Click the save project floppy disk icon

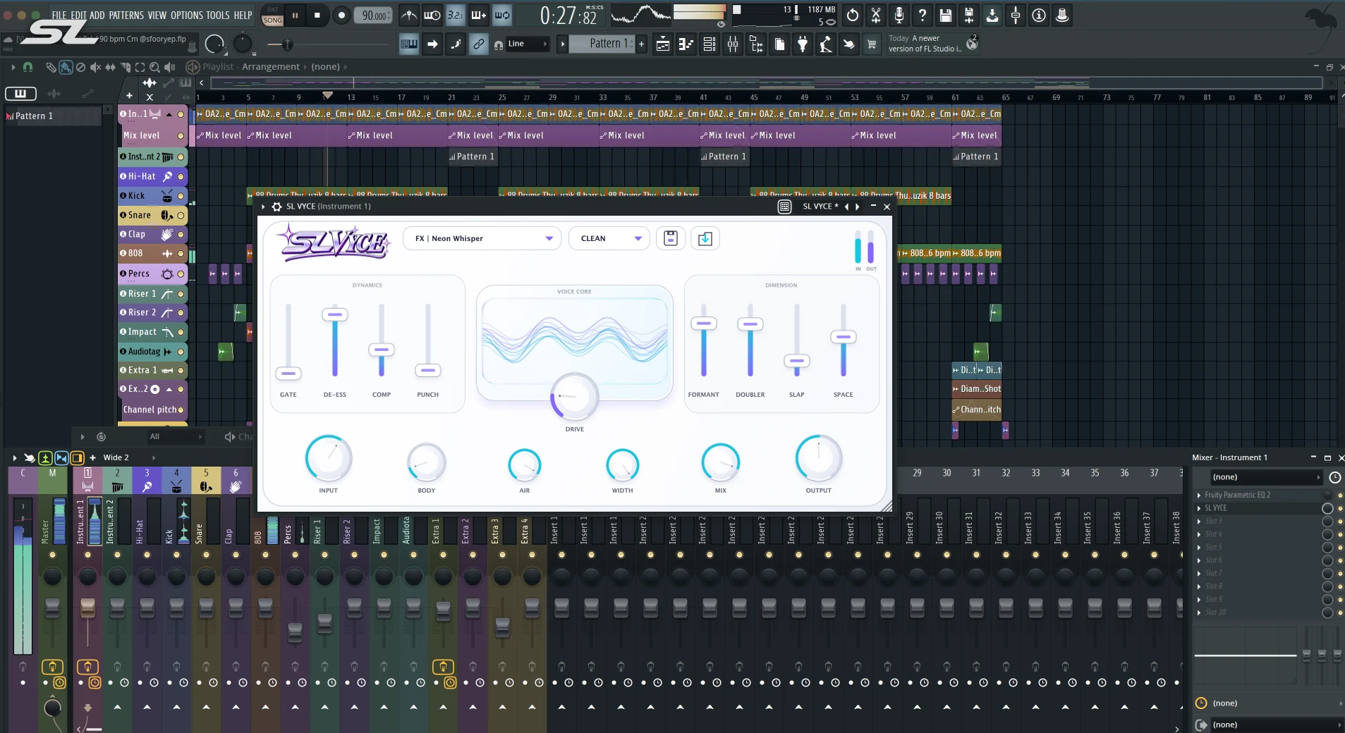(946, 15)
